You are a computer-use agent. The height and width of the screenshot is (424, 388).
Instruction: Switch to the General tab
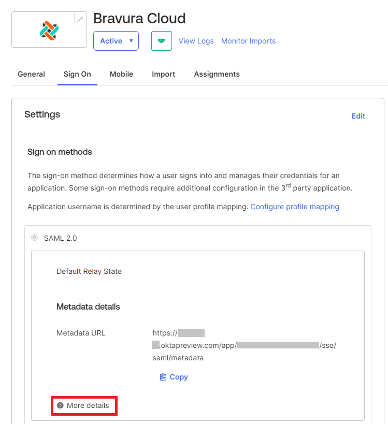point(31,74)
